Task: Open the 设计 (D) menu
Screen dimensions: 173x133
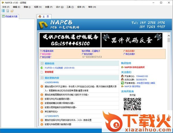Action: [60, 7]
